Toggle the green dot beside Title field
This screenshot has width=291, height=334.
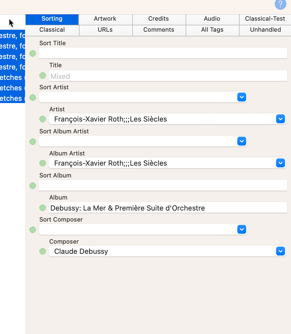[x=43, y=76]
